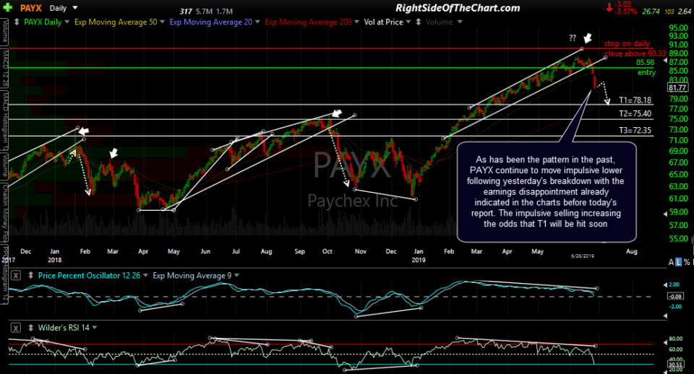
Task: Open the Wilder's RSI 14 dropdown
Action: pos(95,328)
